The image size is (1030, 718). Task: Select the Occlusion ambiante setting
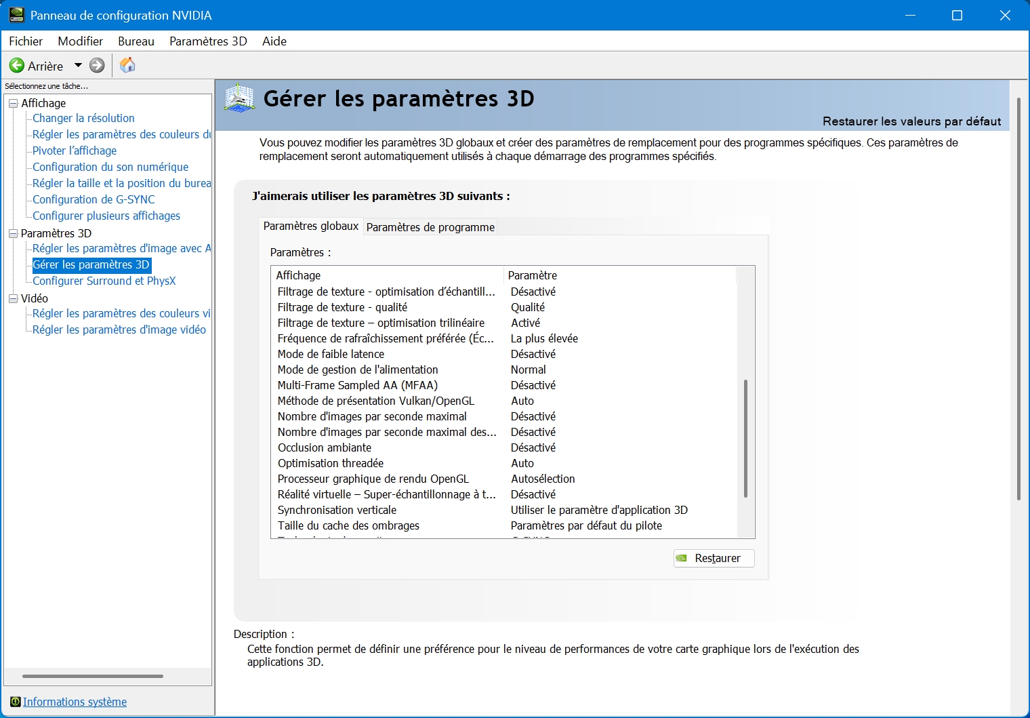[x=503, y=447]
